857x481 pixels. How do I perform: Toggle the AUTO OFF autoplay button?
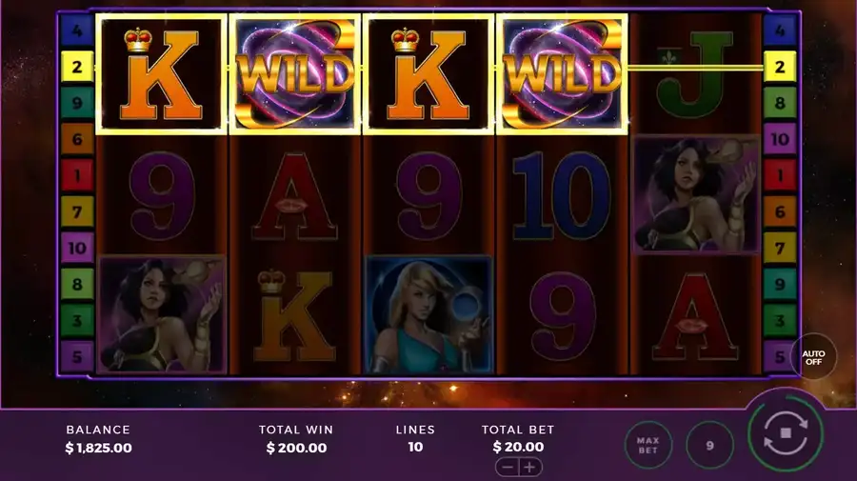pos(813,357)
